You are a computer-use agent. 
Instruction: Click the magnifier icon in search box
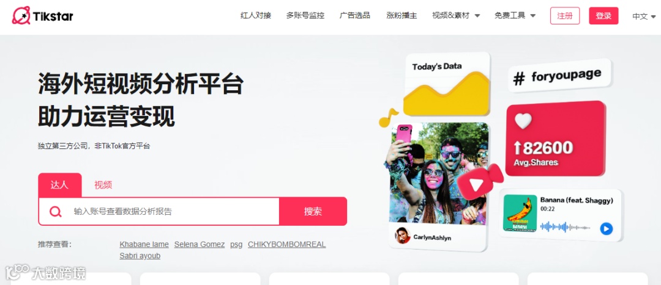pyautogui.click(x=55, y=211)
